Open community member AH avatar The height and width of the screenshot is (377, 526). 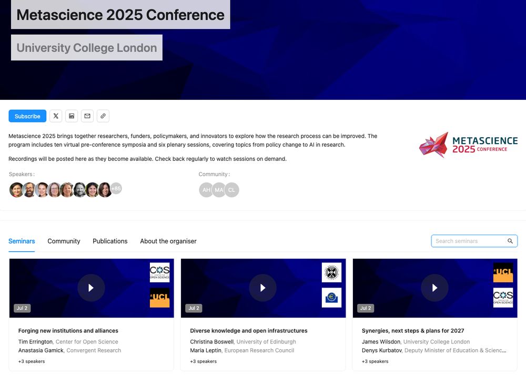[x=206, y=190]
